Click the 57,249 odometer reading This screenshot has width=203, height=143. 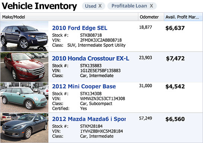pos(146,118)
